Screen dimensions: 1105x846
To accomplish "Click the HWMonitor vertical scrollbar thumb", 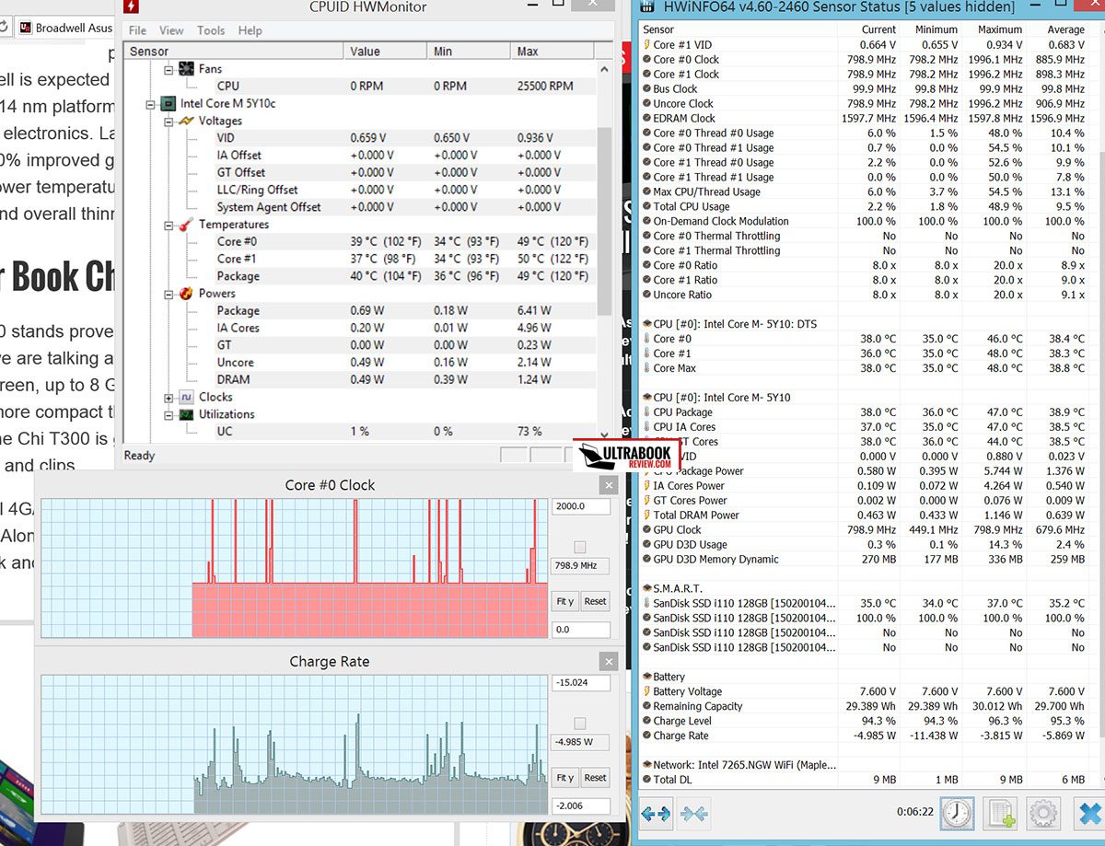I will click(605, 221).
